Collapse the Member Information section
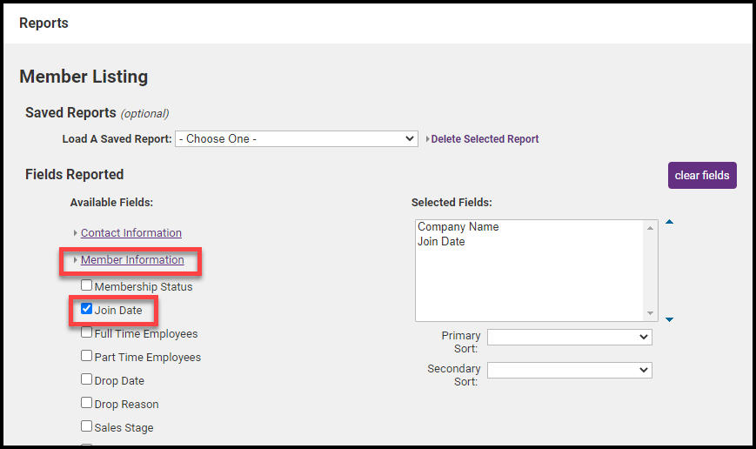Screen dimensions: 756x449 tap(132, 260)
